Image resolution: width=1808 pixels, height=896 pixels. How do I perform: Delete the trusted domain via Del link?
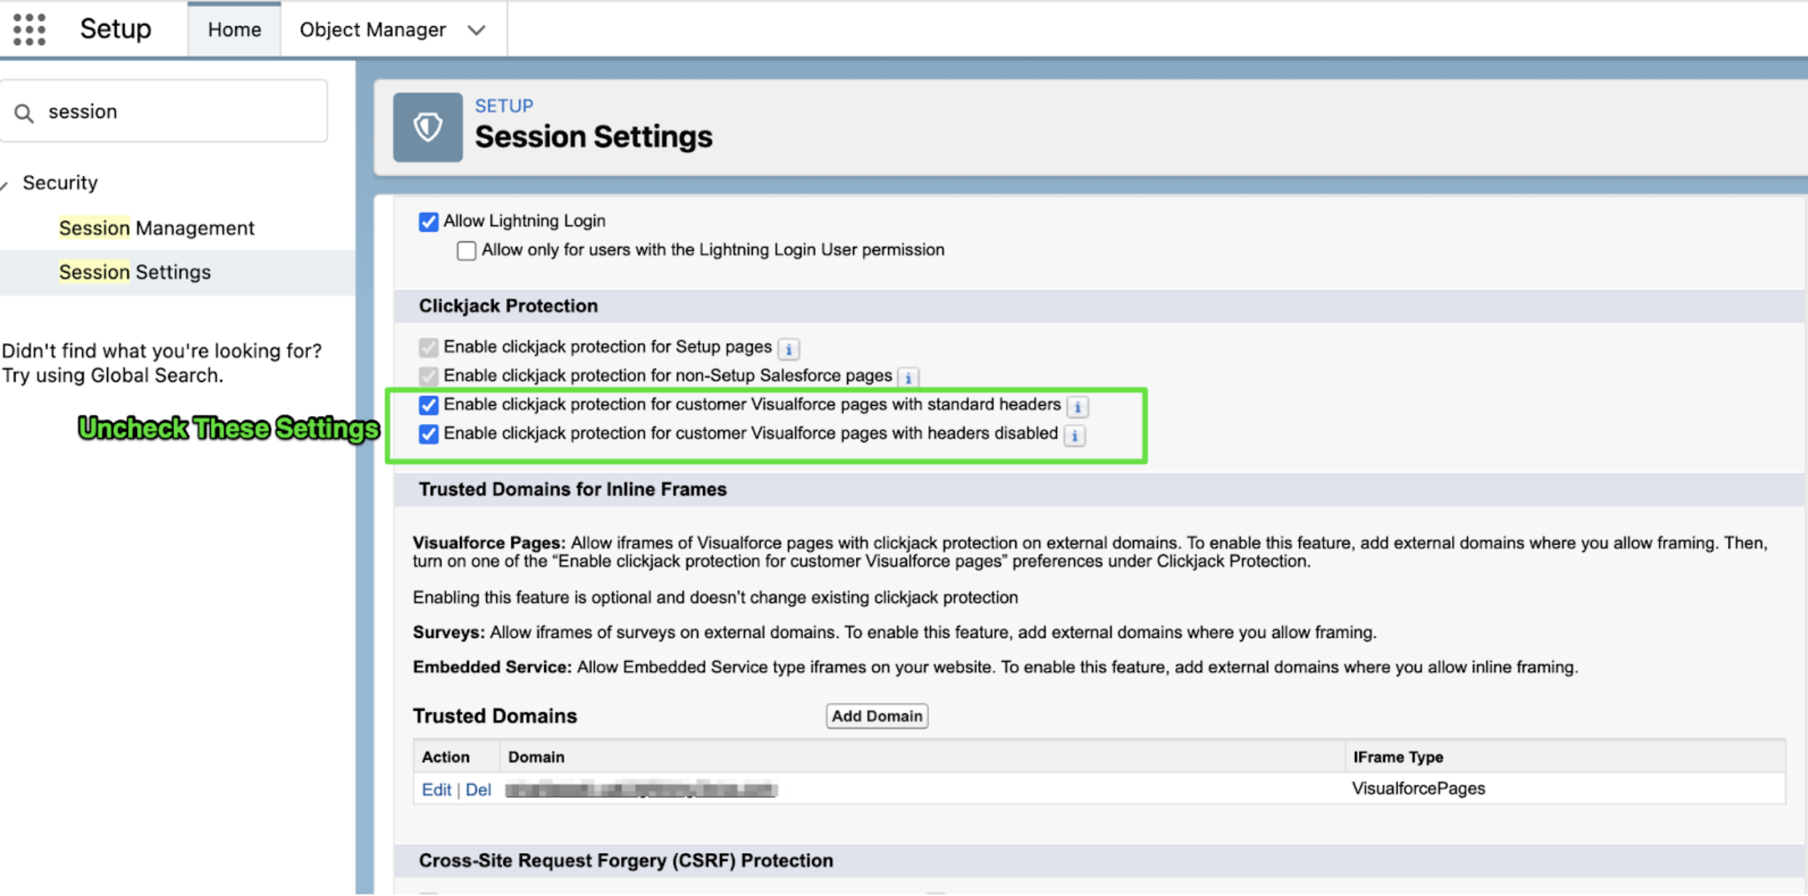click(478, 790)
